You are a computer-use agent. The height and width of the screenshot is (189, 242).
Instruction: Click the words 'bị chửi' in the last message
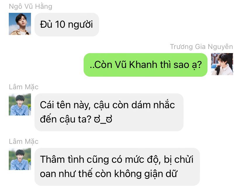tap(179, 160)
